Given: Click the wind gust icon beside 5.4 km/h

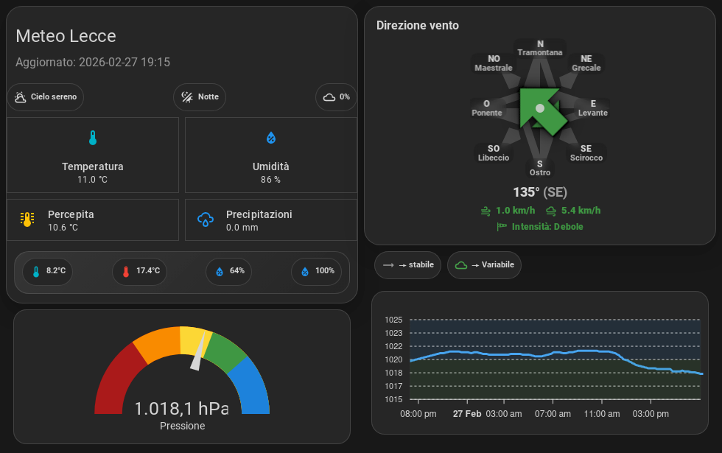Looking at the screenshot, I should click(x=551, y=211).
